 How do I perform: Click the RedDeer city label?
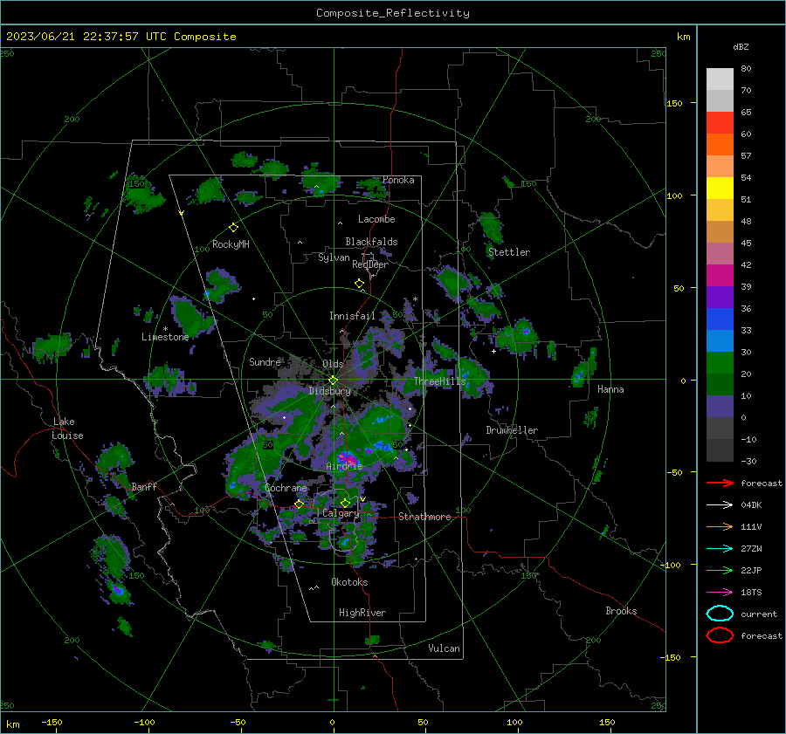370,264
